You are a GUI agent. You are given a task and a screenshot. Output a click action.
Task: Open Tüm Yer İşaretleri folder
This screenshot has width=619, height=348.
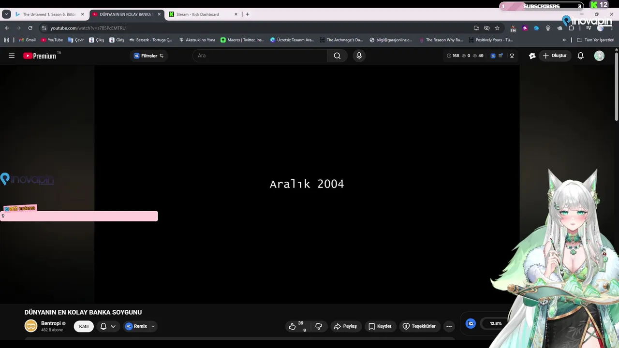(x=595, y=40)
